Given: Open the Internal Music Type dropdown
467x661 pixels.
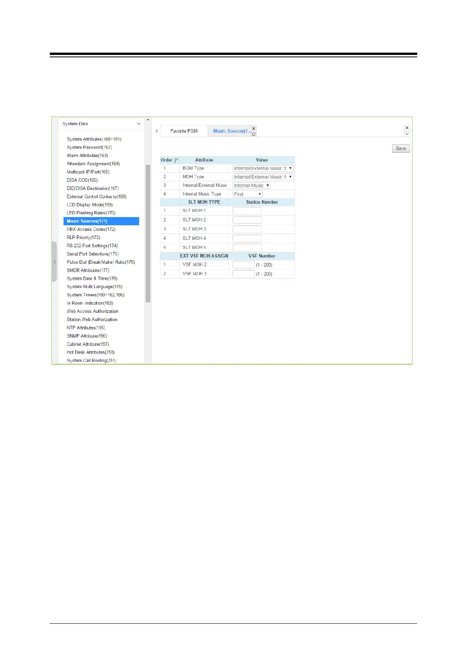Looking at the screenshot, I should coord(247,194).
